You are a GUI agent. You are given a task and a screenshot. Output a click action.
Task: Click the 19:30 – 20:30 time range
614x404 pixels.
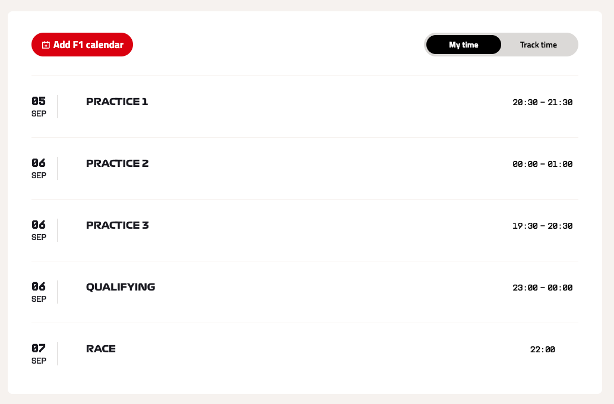[542, 226]
